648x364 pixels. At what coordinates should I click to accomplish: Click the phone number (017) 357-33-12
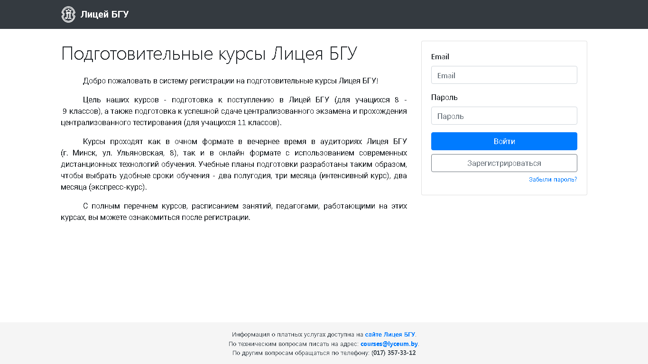(394, 353)
